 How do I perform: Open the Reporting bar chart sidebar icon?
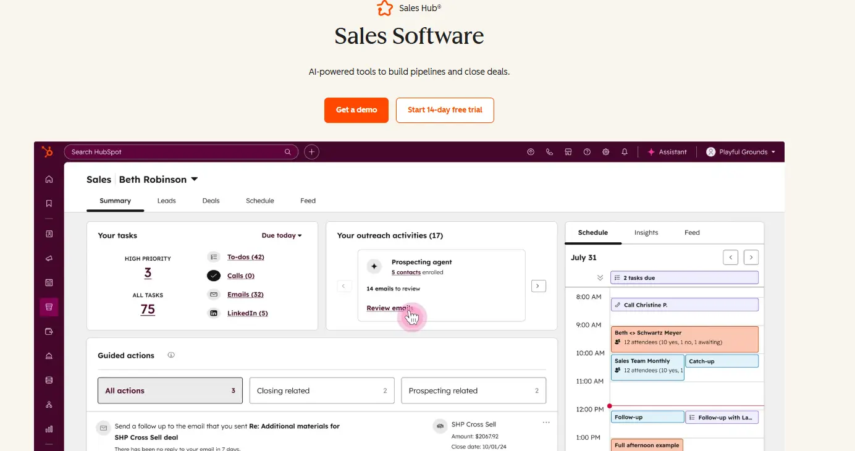pos(49,429)
